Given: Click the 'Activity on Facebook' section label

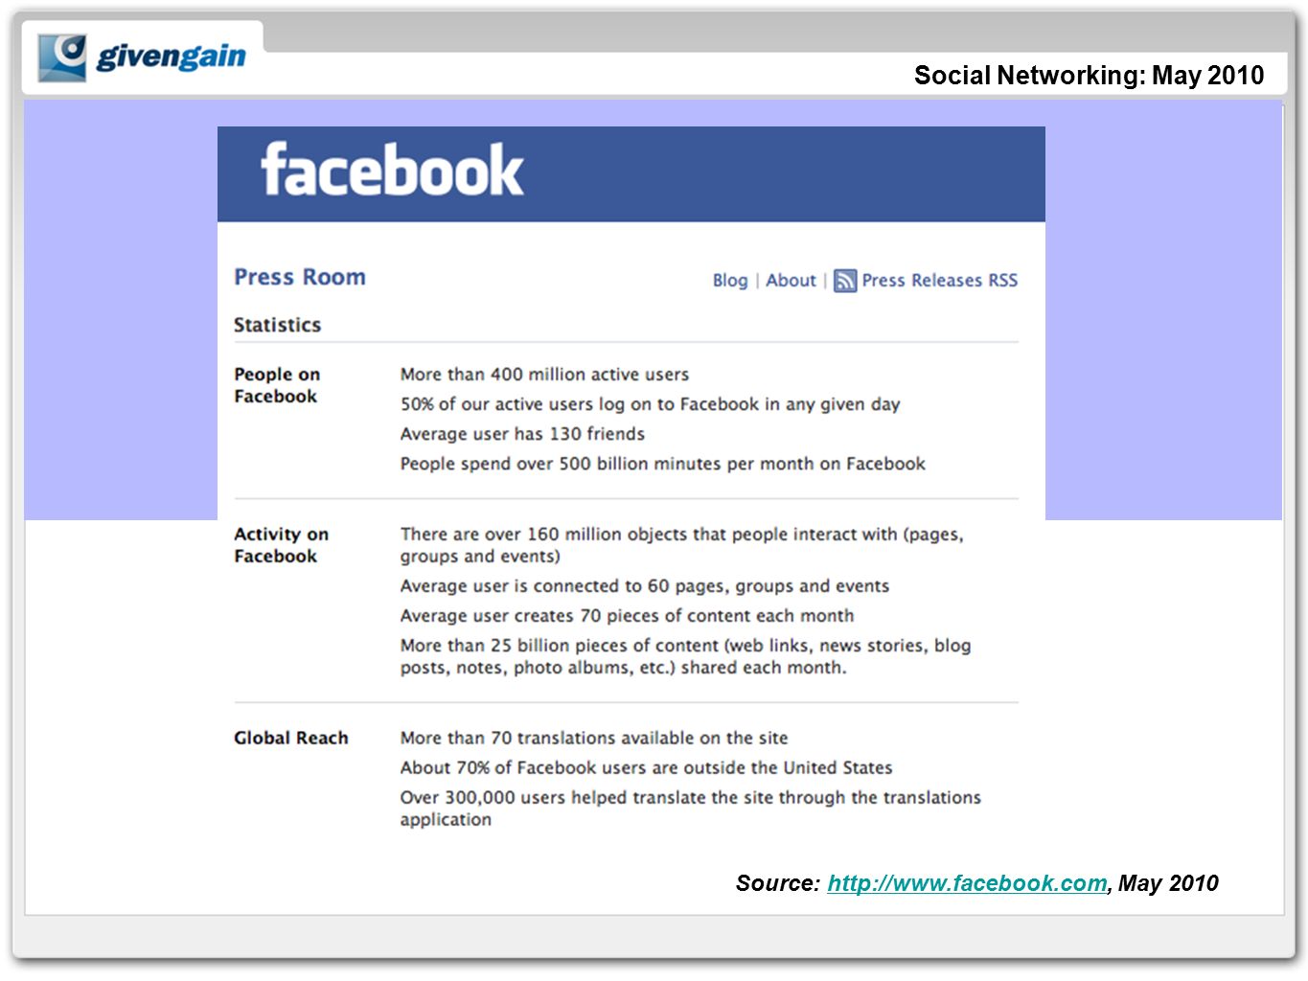Looking at the screenshot, I should pyautogui.click(x=281, y=545).
